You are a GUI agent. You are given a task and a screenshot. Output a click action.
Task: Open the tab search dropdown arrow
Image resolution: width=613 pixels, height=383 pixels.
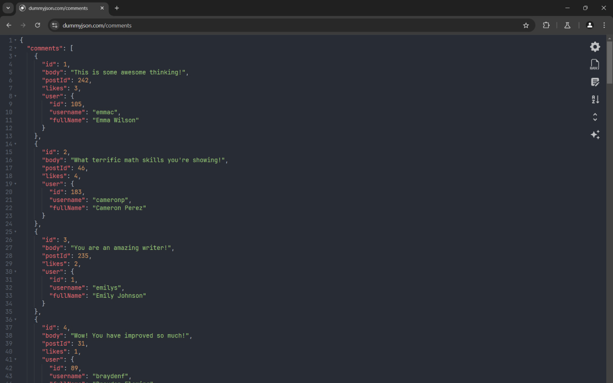pyautogui.click(x=8, y=8)
